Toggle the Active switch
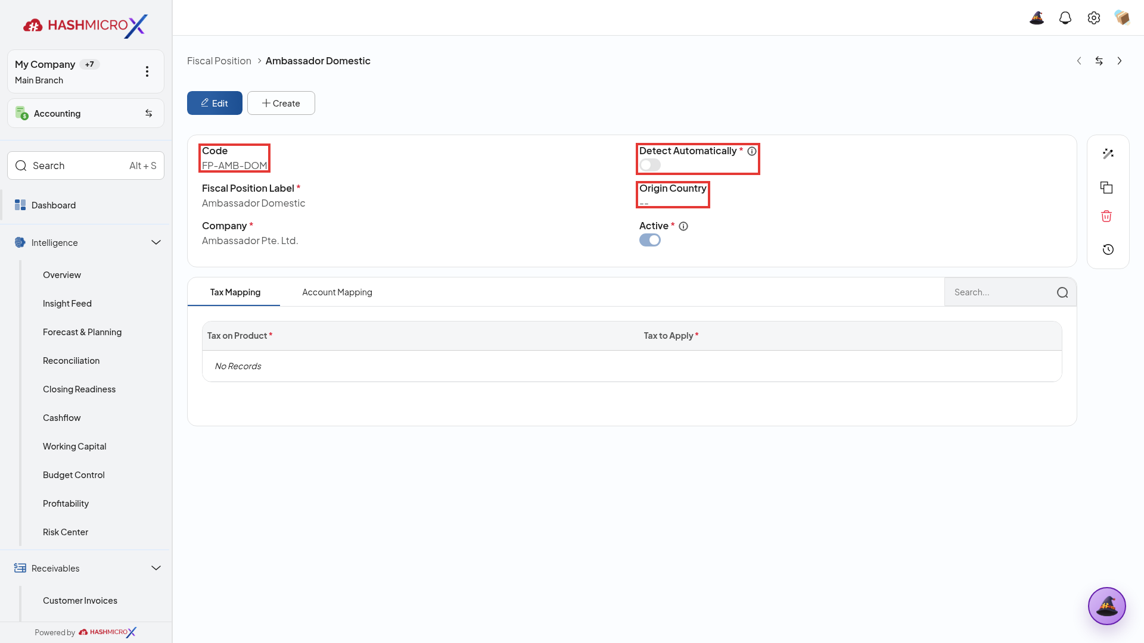The height and width of the screenshot is (643, 1144). pos(650,240)
